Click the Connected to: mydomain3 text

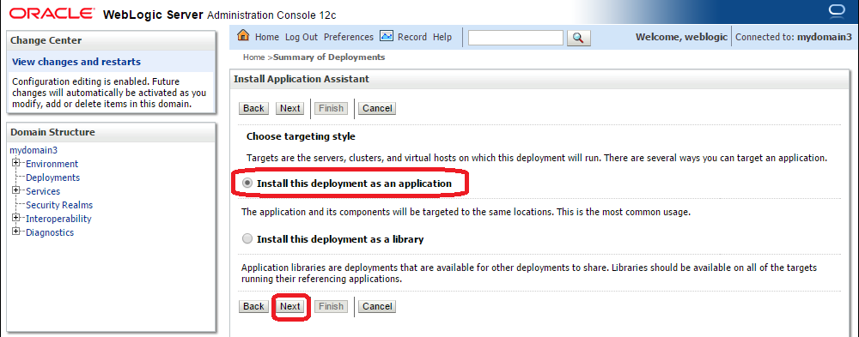click(x=793, y=37)
